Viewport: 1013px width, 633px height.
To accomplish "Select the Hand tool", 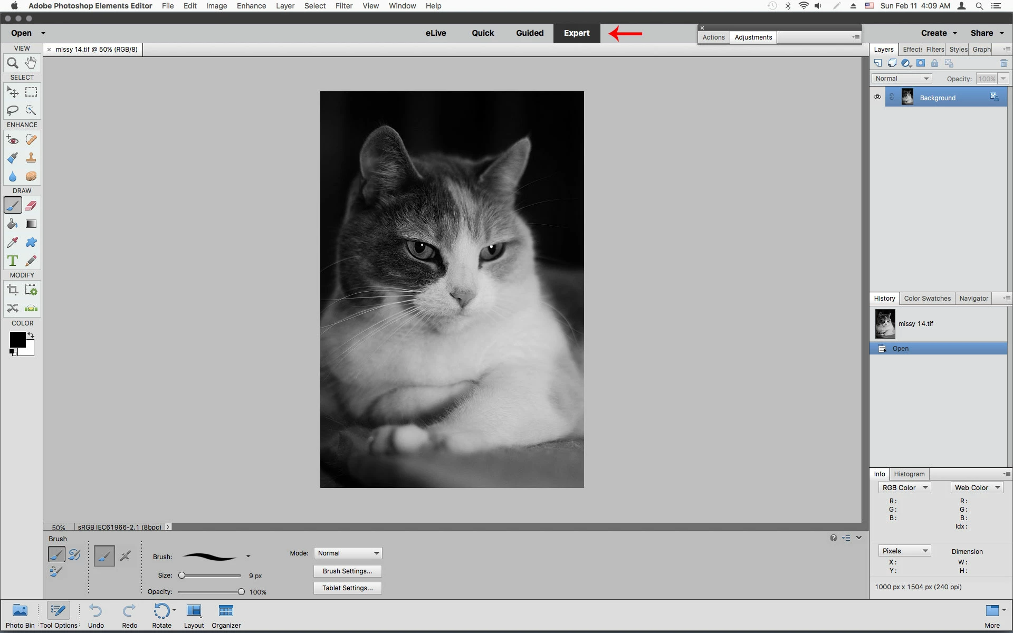I will [31, 63].
